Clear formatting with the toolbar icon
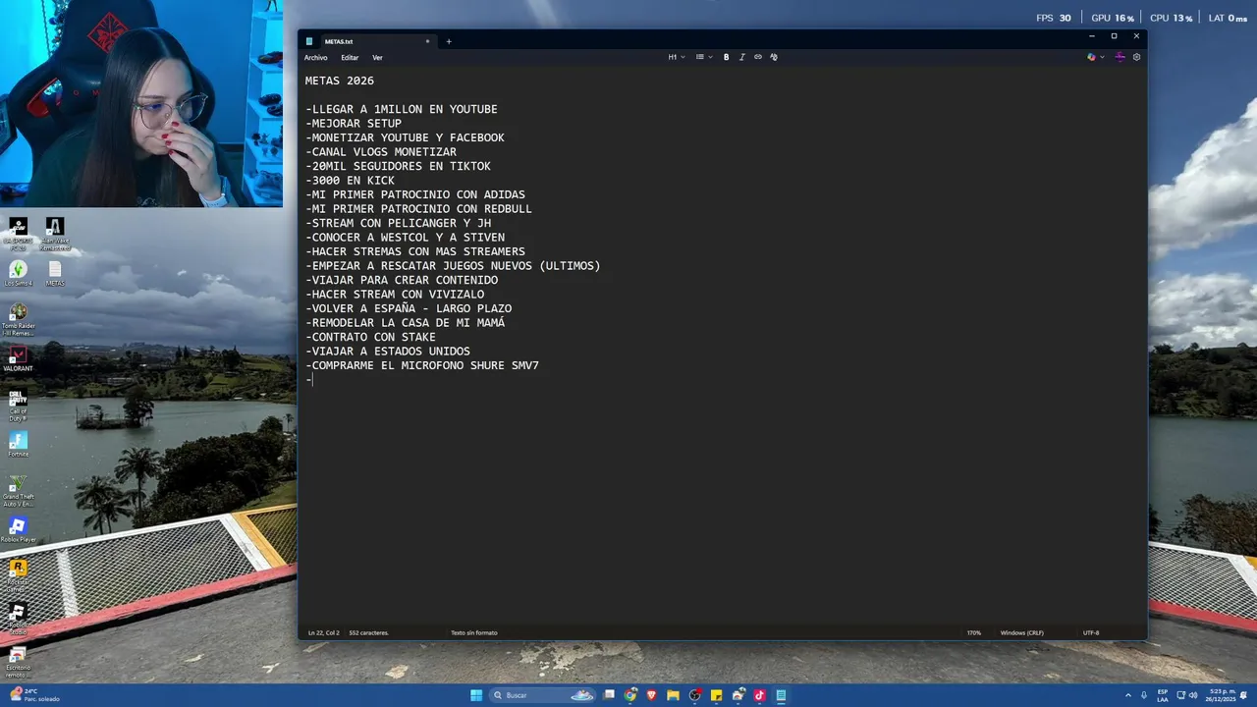1257x707 pixels. [x=774, y=57]
